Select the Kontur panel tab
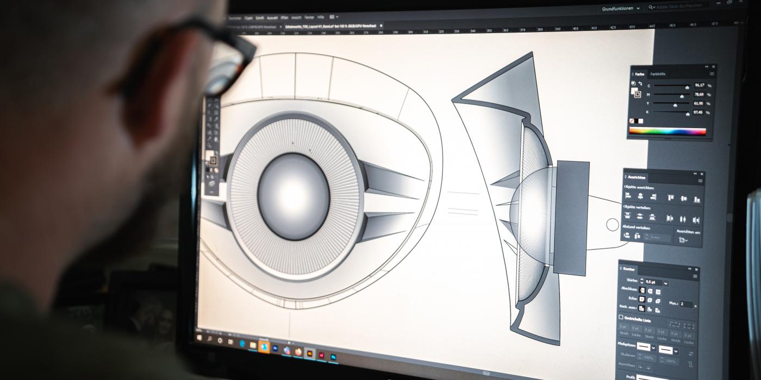 pyautogui.click(x=629, y=269)
